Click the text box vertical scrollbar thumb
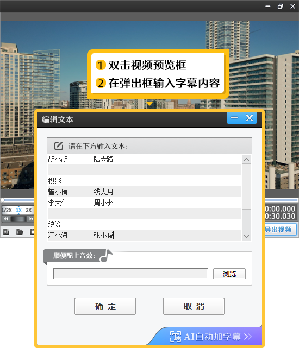This screenshot has width=299, height=348. [x=246, y=220]
